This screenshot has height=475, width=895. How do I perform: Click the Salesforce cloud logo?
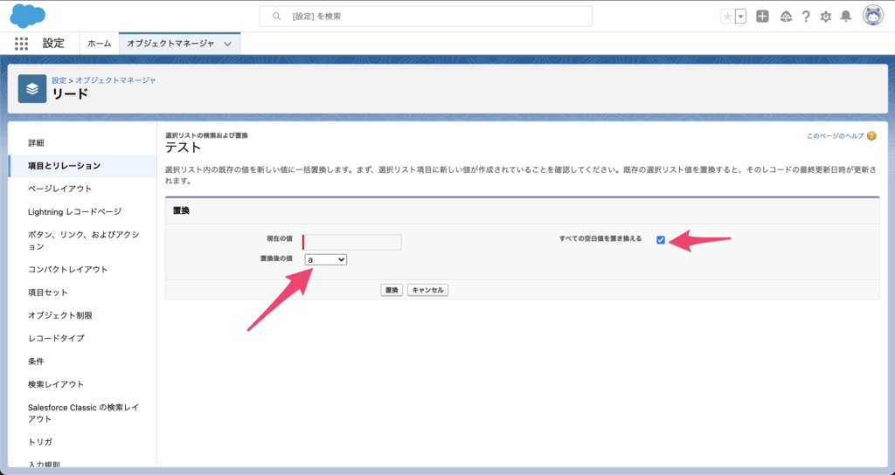[27, 16]
